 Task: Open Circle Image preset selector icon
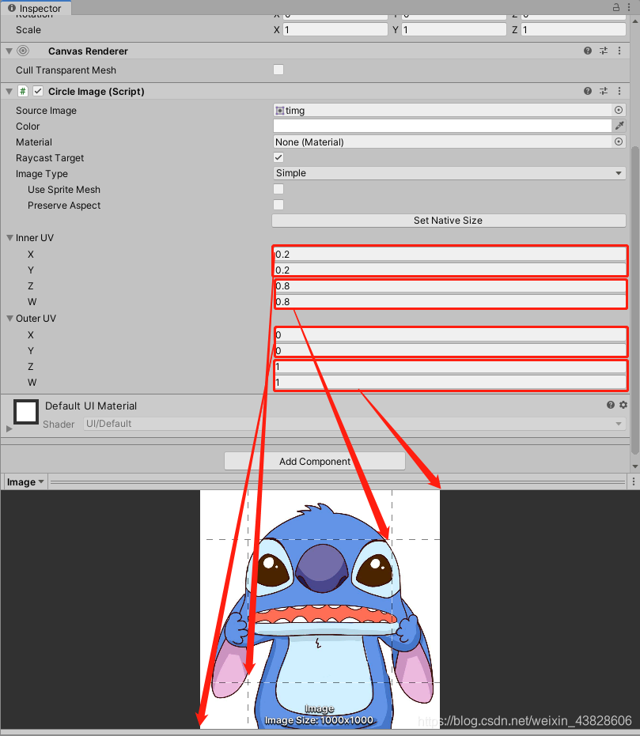[604, 91]
